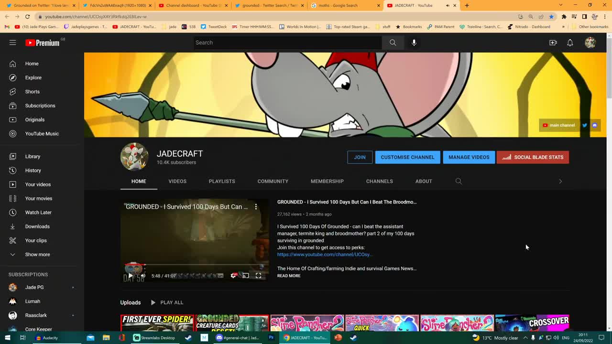
Task: Open the Create video camera icon
Action: pos(553,43)
